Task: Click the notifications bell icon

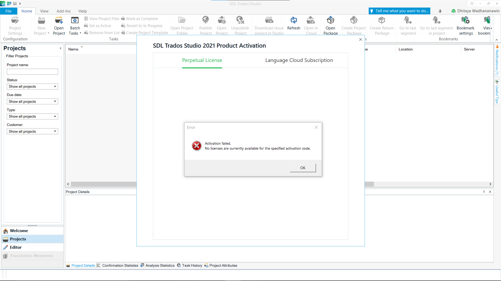Action: pos(440,11)
